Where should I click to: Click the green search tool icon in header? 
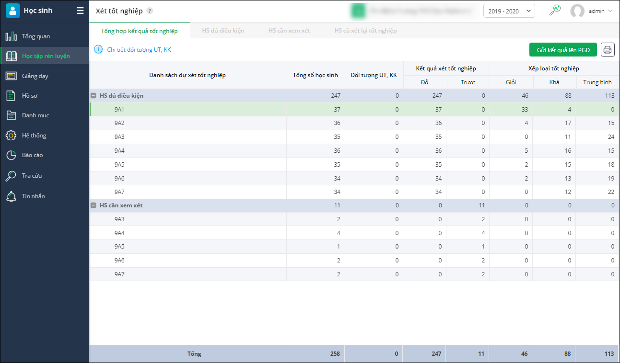[555, 11]
